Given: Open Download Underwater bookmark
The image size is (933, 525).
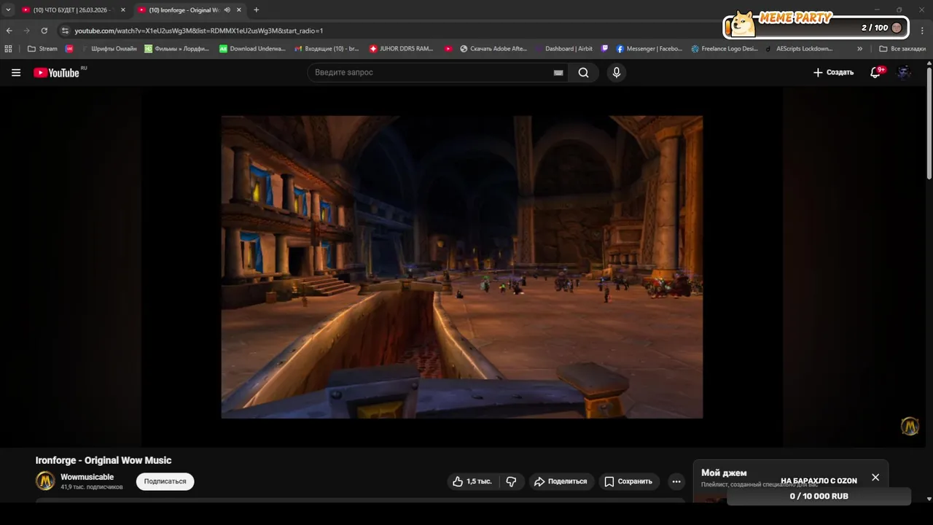Looking at the screenshot, I should (x=253, y=49).
